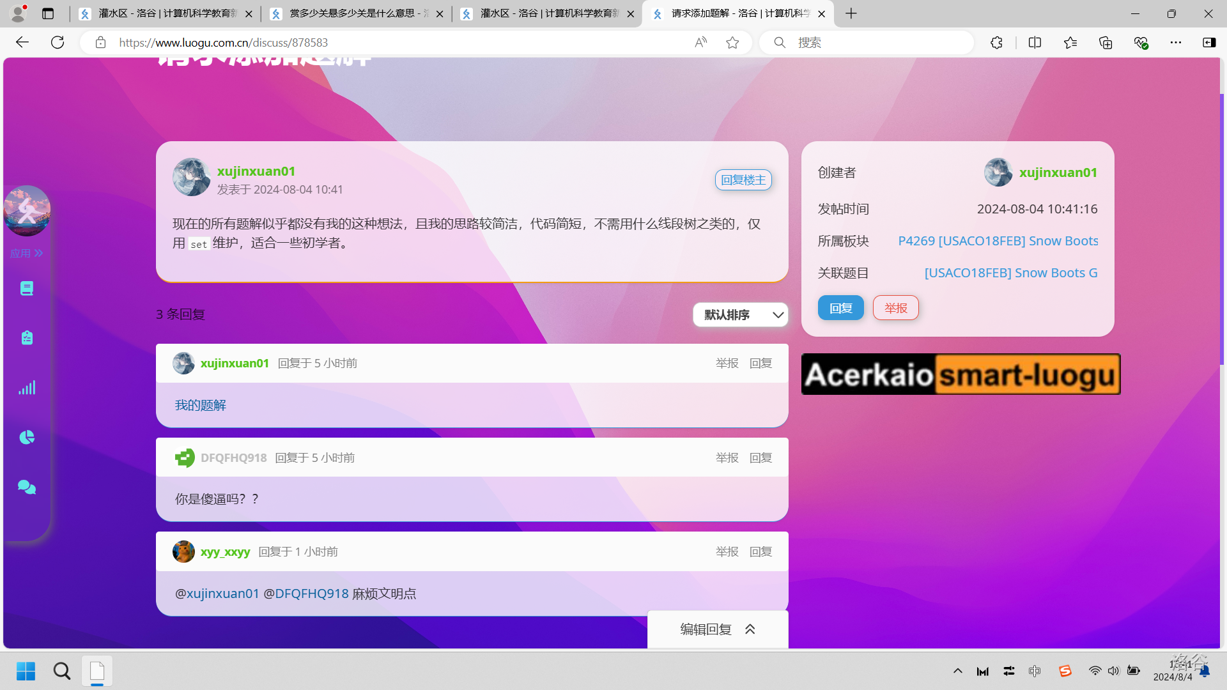Click the pie chart icon in sidebar
This screenshot has width=1227, height=690.
[x=26, y=438]
